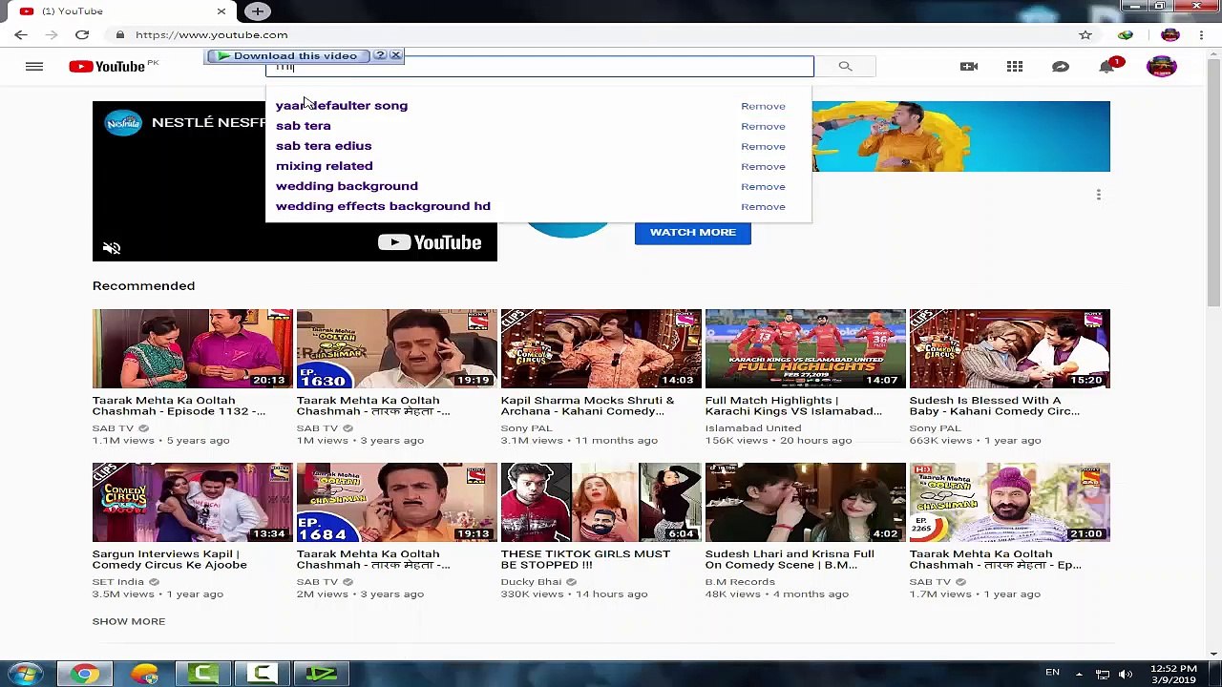Remove 'sab tera' from search history
The height and width of the screenshot is (687, 1222).
coord(763,126)
